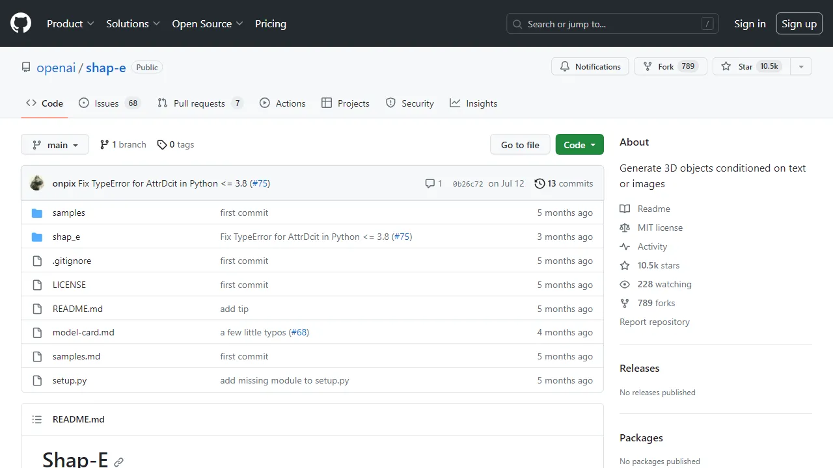The height and width of the screenshot is (468, 833).
Task: Click the scale icon next to MIT license
Action: point(625,227)
